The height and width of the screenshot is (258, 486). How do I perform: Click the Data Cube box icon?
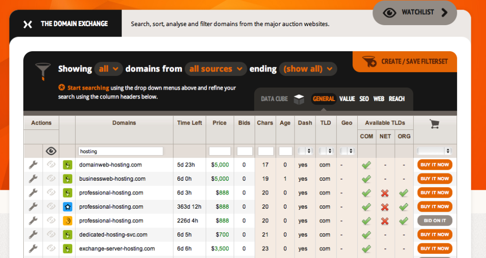299,99
